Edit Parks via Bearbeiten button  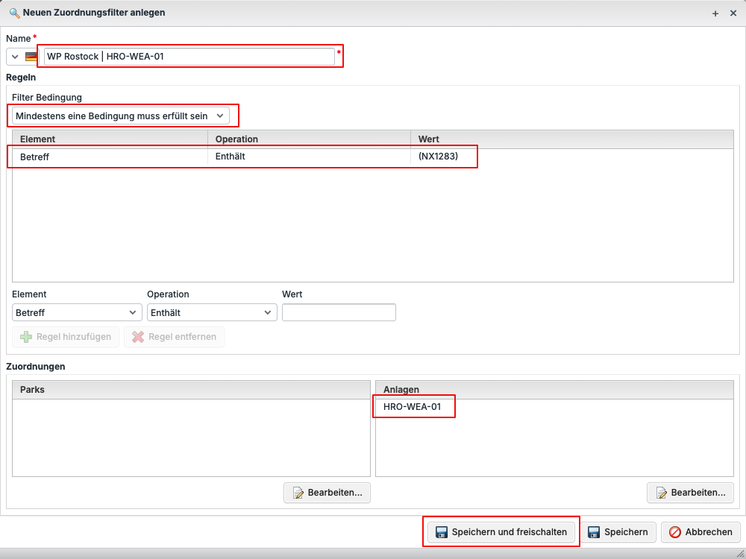click(x=327, y=493)
